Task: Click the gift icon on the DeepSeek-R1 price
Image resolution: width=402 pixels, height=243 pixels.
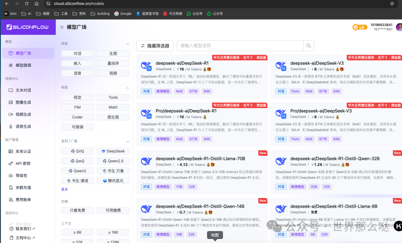Action: 209,69
